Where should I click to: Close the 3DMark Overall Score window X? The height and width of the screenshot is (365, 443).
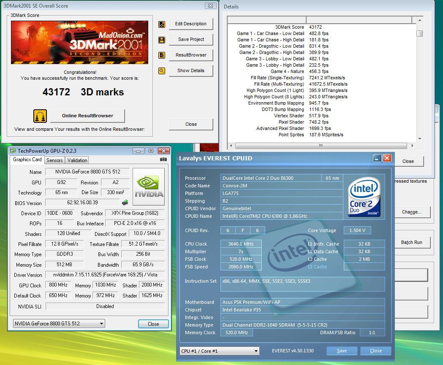210,5
